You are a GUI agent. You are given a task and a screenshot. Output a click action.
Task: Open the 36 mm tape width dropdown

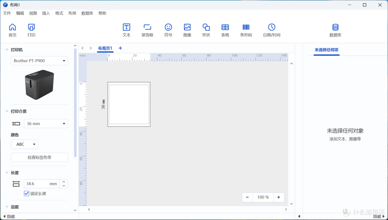pyautogui.click(x=46, y=123)
